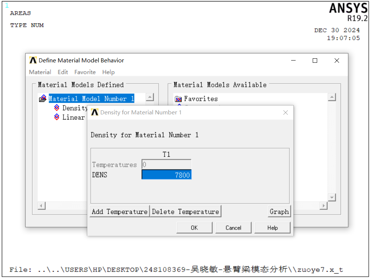Image resolution: width=371 pixels, height=280 pixels.
Task: Click the Temperatures T1 field
Action: tap(166, 164)
